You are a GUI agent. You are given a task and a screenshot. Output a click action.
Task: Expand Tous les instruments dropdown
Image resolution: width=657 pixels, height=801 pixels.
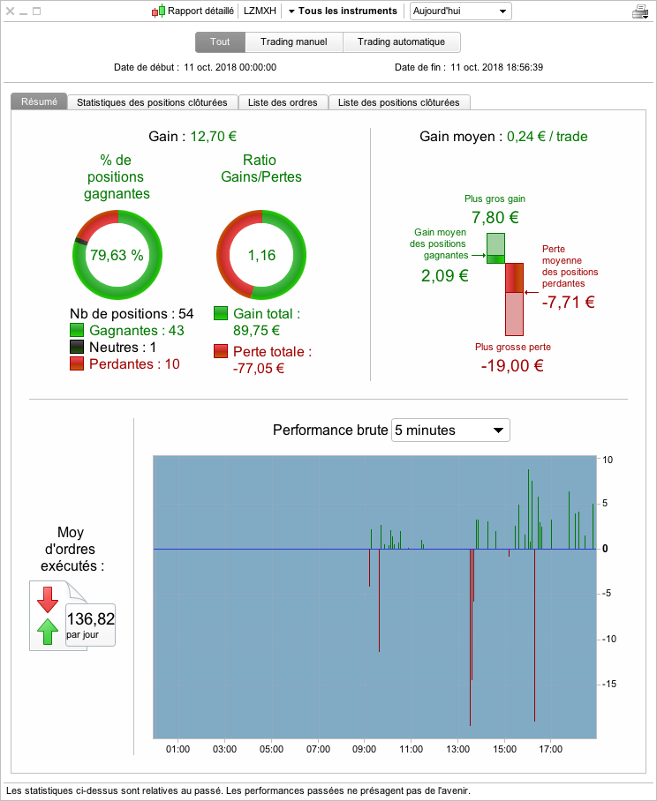tap(343, 11)
